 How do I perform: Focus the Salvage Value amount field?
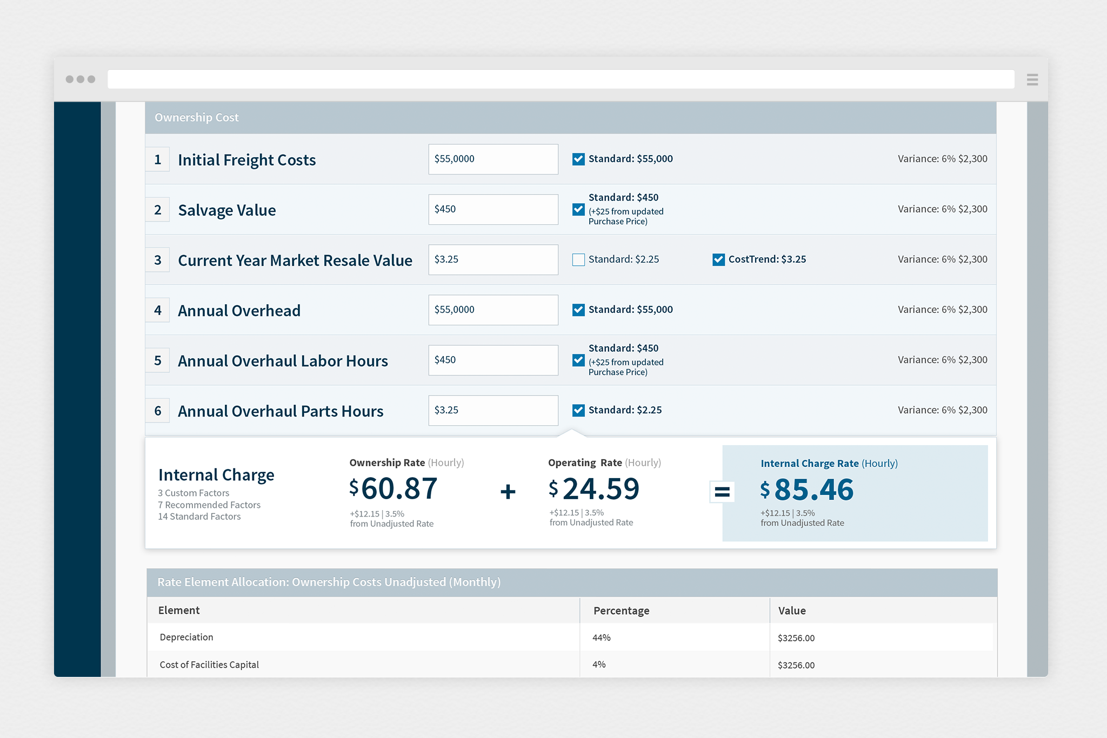click(x=493, y=209)
